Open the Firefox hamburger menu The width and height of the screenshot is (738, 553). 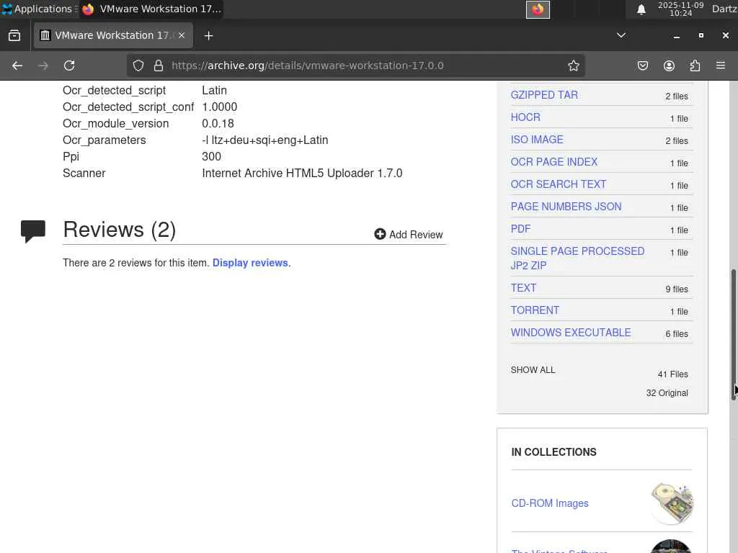pyautogui.click(x=721, y=66)
